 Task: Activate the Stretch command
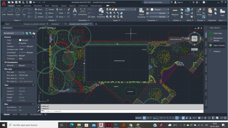39,17
